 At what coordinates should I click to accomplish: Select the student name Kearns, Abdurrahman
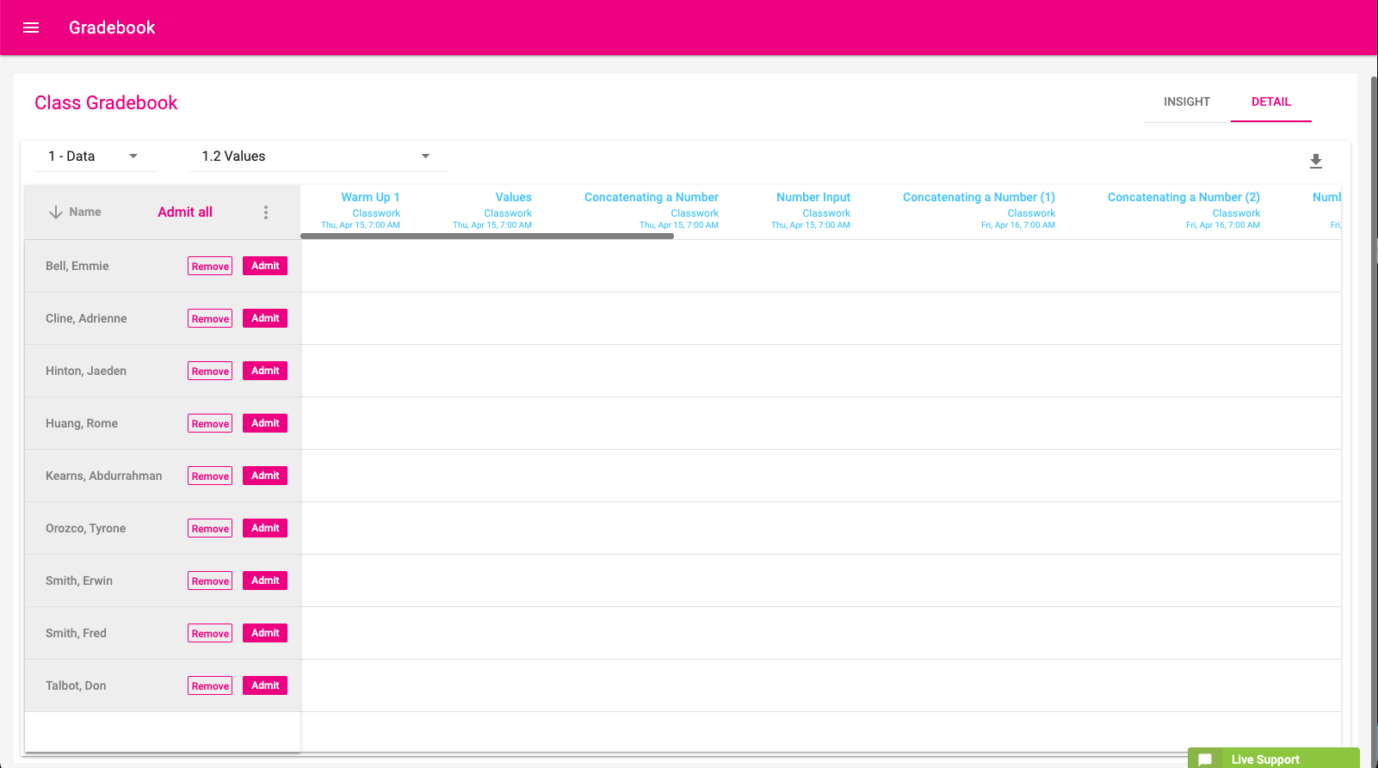click(x=104, y=476)
